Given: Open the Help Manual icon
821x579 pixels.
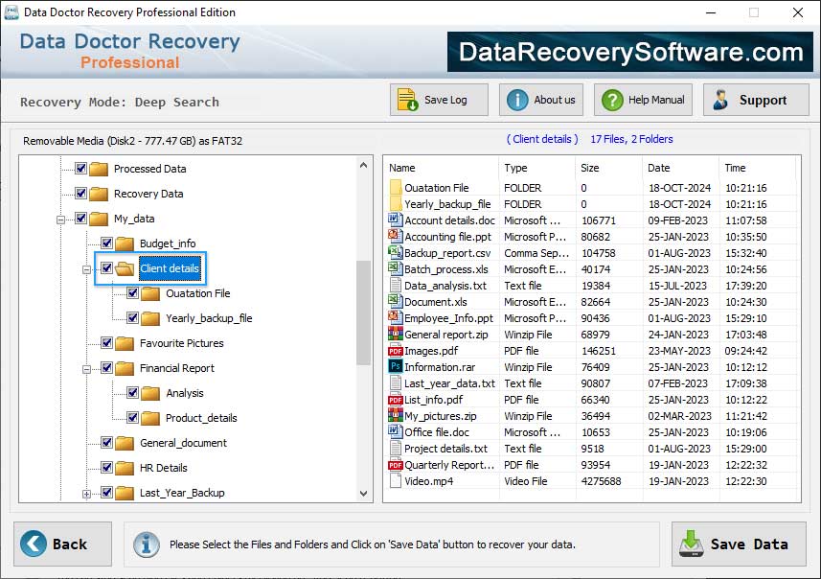Looking at the screenshot, I should coord(613,99).
